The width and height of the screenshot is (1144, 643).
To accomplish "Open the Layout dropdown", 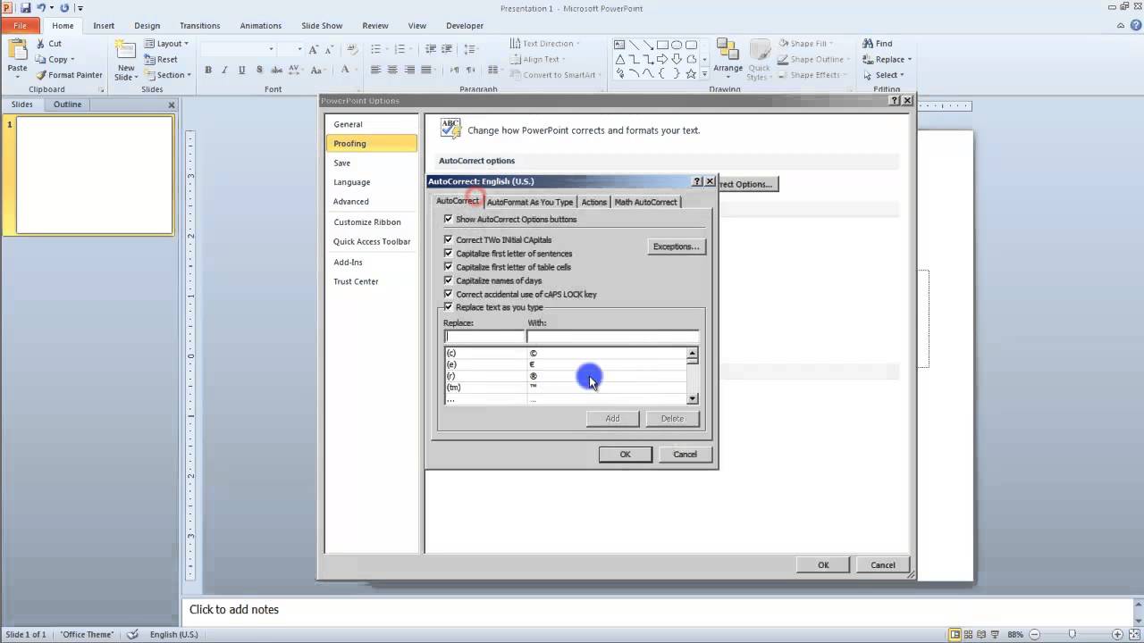I will [167, 43].
